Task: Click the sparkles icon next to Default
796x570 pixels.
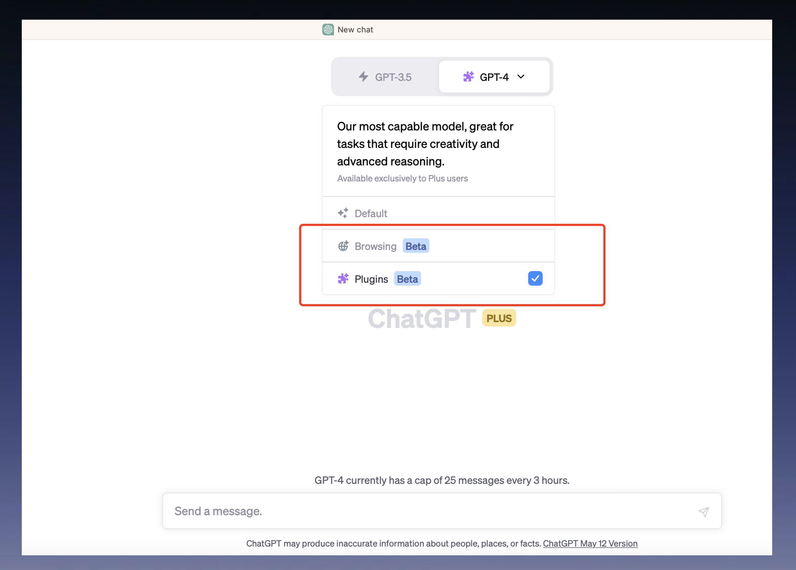Action: pos(343,213)
